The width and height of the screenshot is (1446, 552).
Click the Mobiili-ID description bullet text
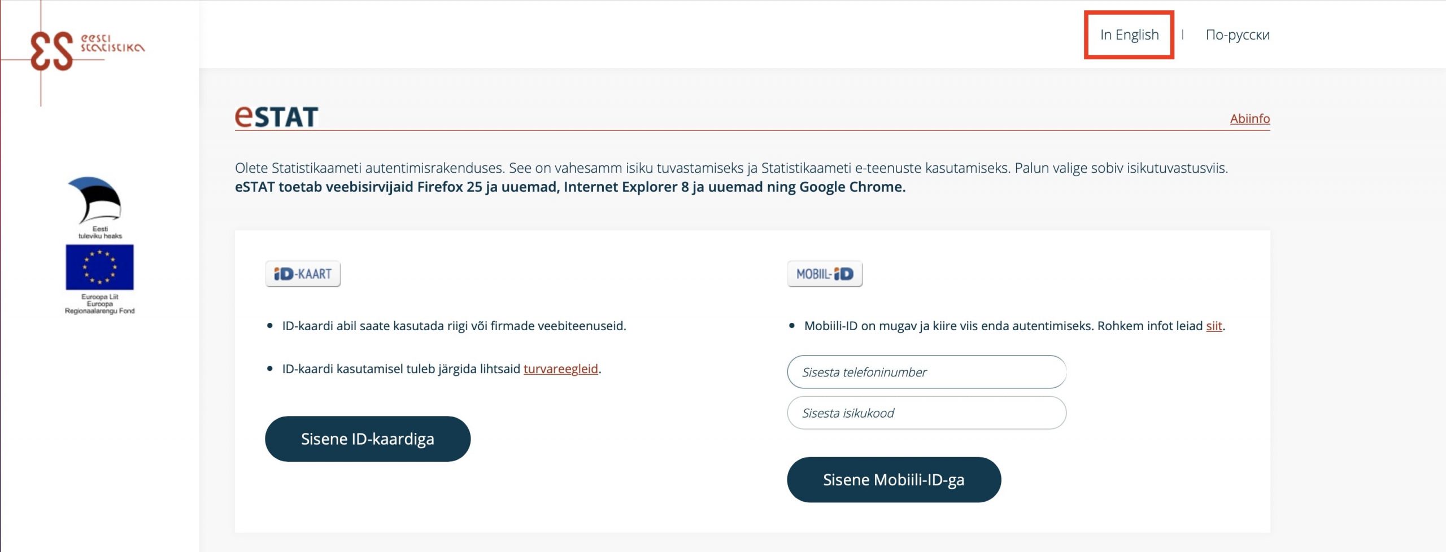pyautogui.click(x=1003, y=326)
